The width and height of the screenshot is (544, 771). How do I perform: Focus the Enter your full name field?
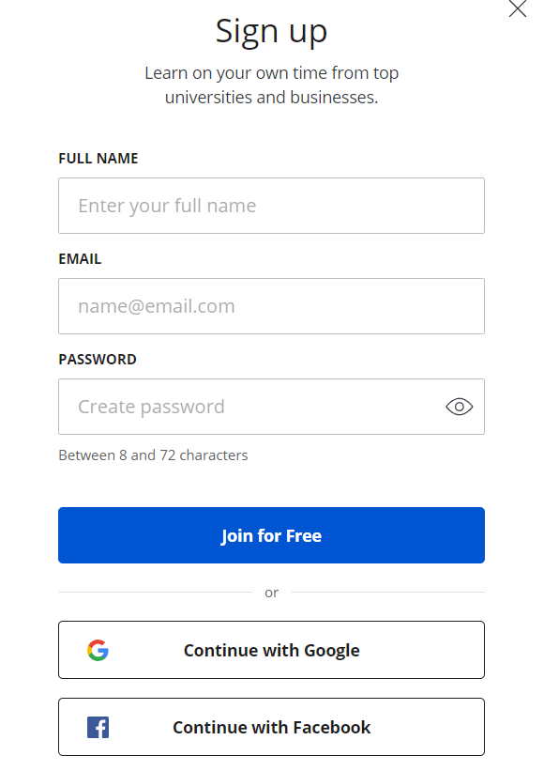[x=271, y=206]
